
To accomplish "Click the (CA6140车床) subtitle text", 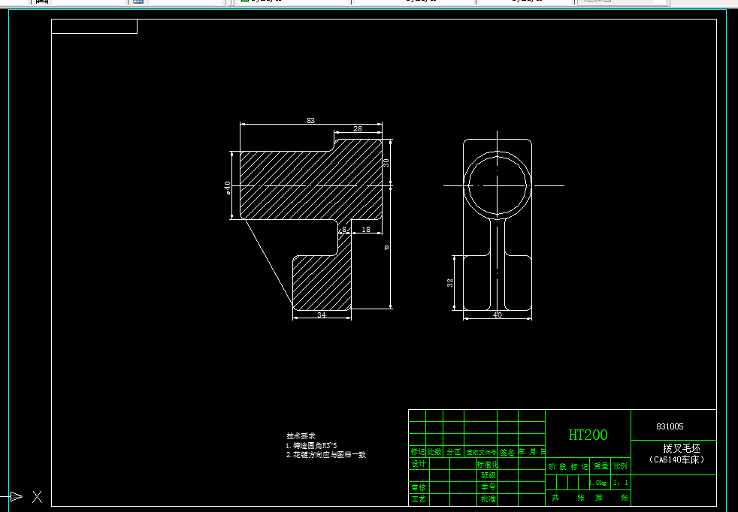I will click(676, 459).
